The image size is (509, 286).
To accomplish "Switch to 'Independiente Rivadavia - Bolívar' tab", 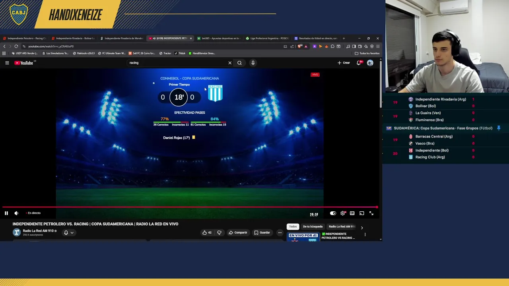I will pyautogui.click(x=73, y=39).
